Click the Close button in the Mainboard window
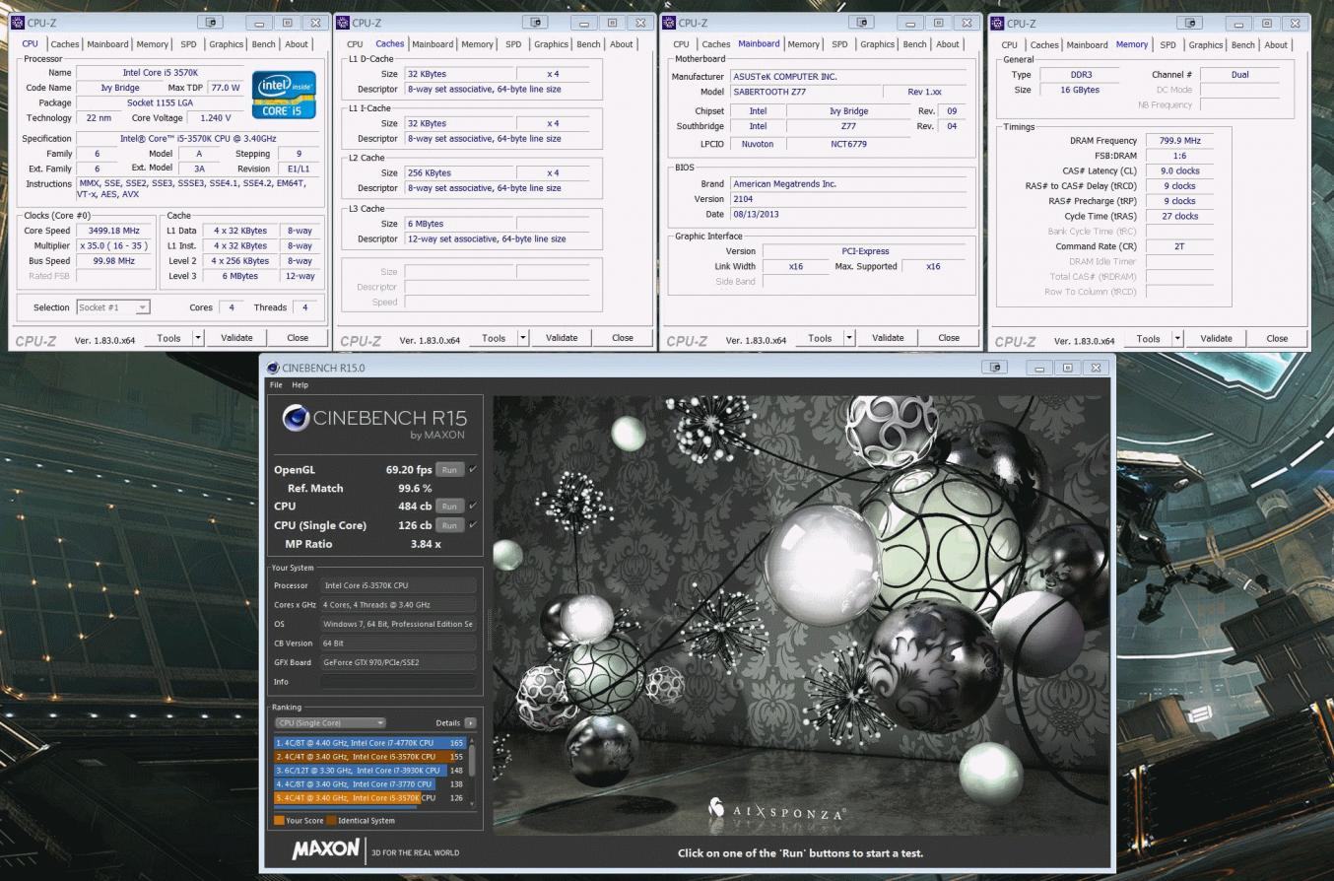Screen dimensions: 1334x881 [x=949, y=337]
